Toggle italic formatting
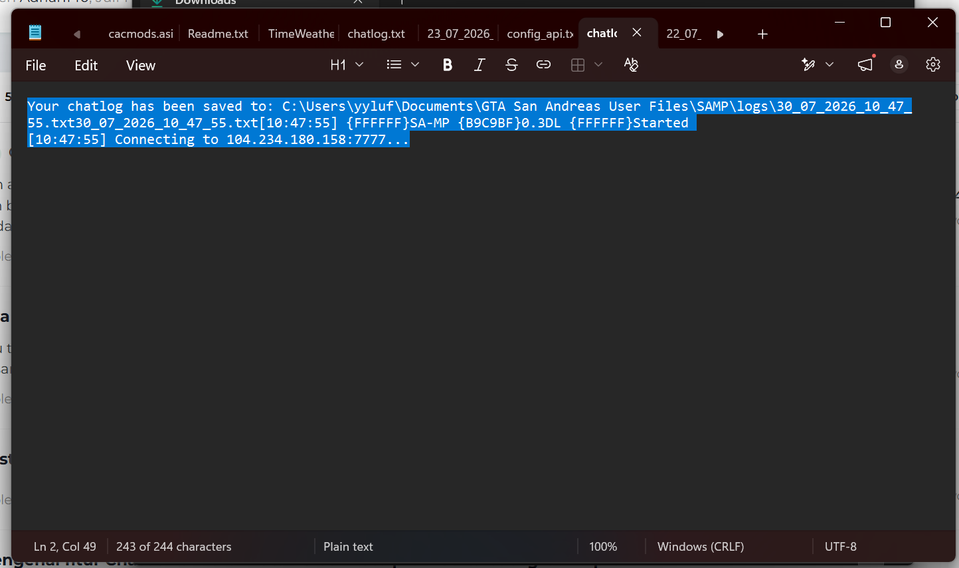 click(480, 64)
